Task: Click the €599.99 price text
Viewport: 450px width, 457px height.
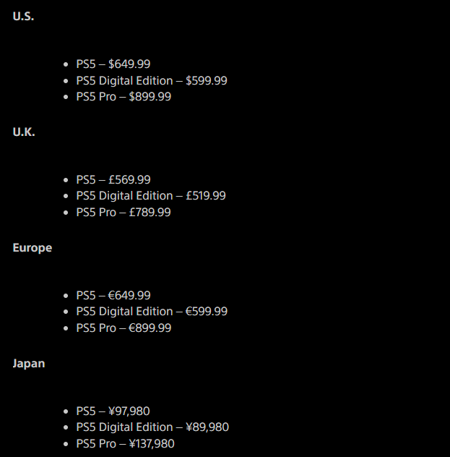Action: click(x=207, y=312)
